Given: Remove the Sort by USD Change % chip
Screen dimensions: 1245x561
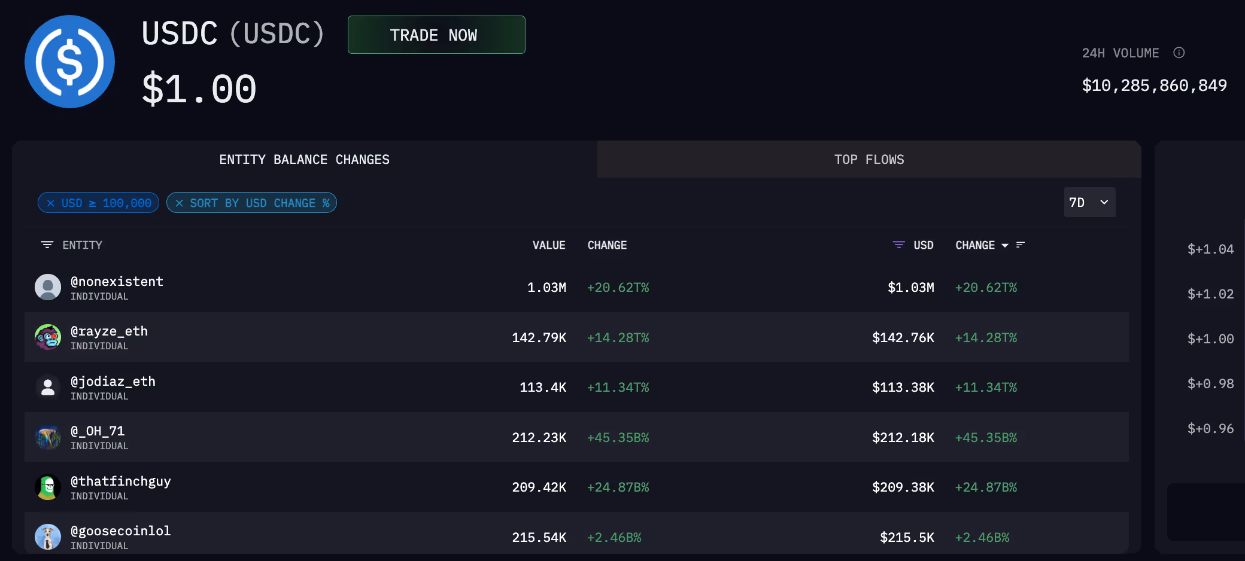Looking at the screenshot, I should [x=179, y=203].
